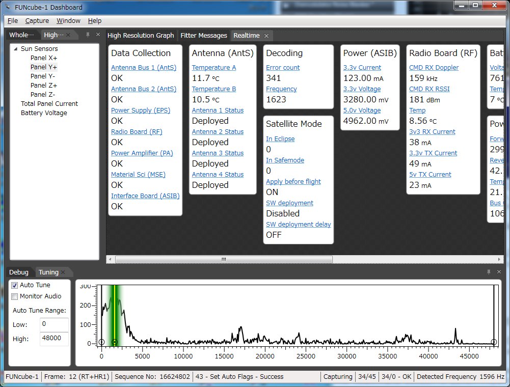Click Temperature B link

214,89
